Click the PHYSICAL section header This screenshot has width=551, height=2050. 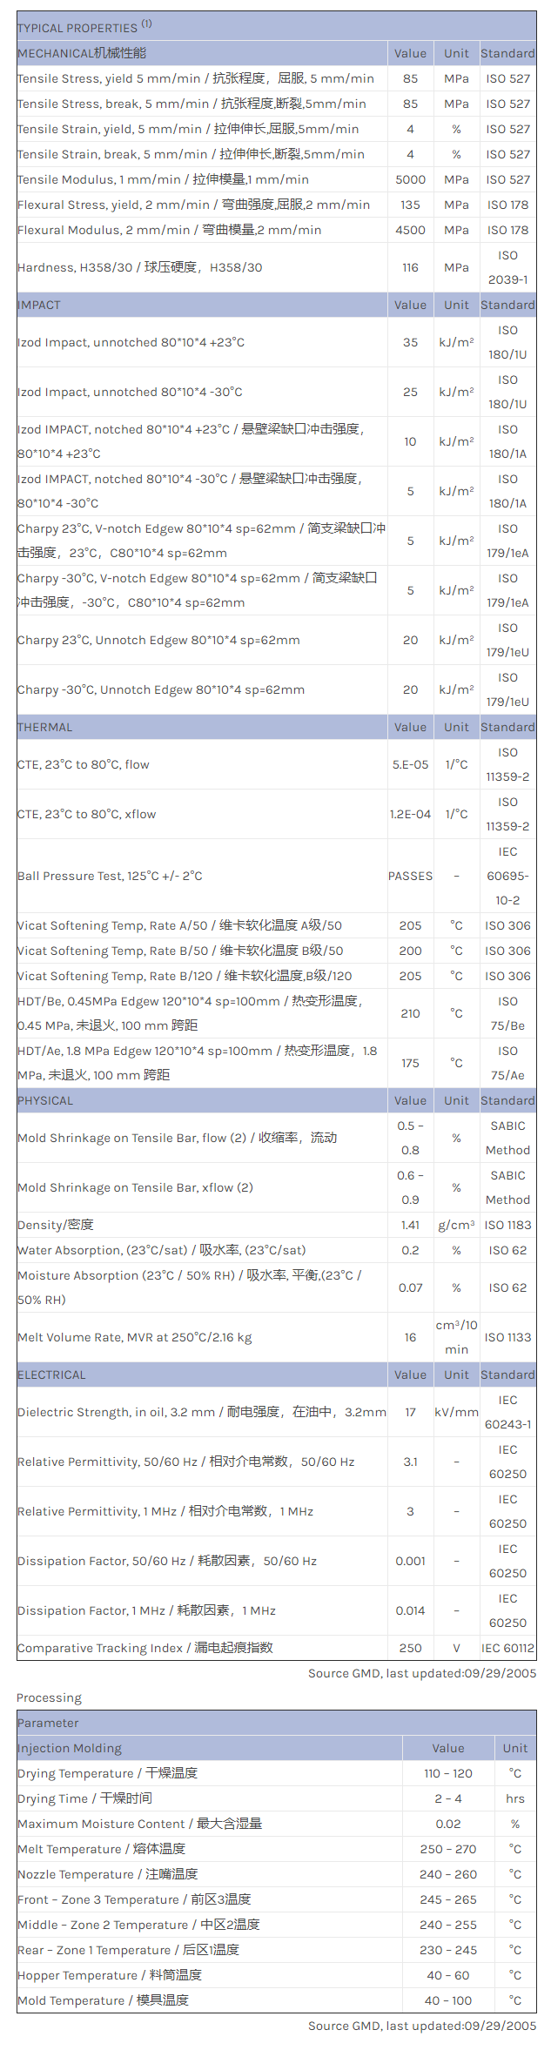pyautogui.click(x=45, y=1100)
